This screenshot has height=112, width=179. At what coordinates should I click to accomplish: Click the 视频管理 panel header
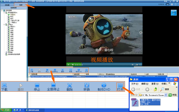(x=13, y=8)
